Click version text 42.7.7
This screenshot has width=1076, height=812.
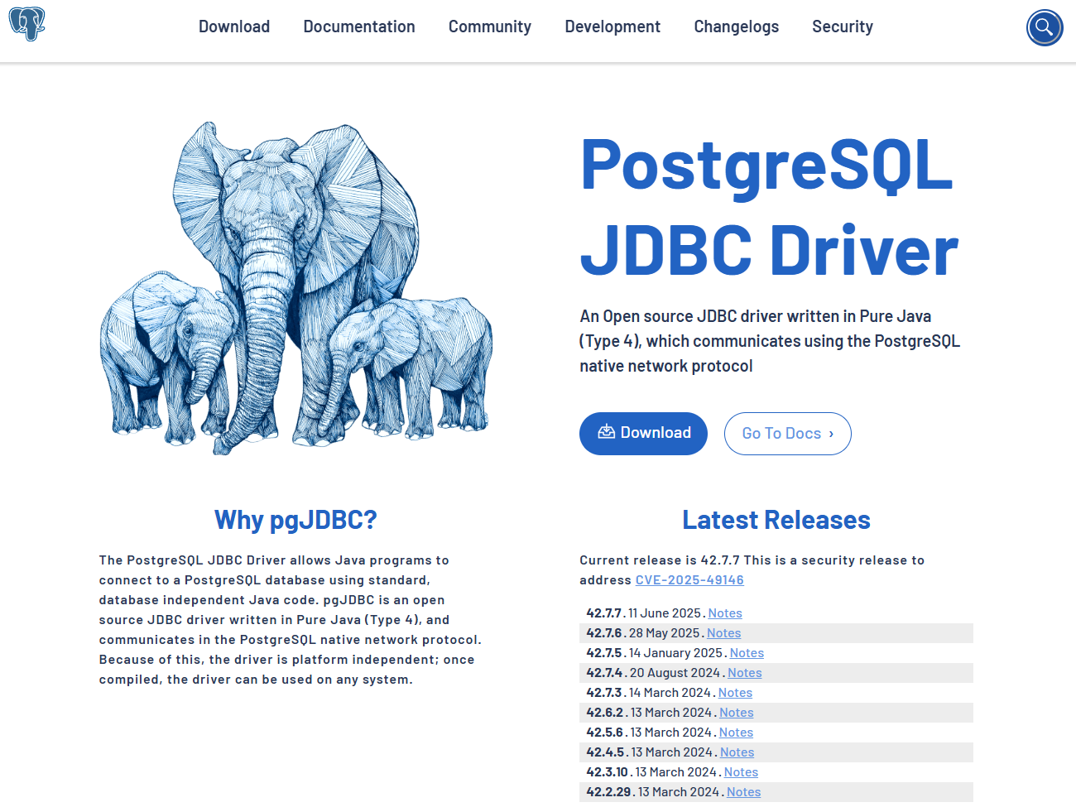604,613
